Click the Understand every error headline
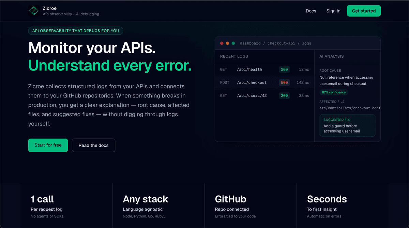The width and height of the screenshot is (409, 228). (x=110, y=65)
